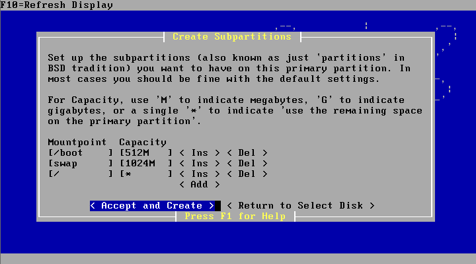
Task: Click the Create Subpartitions dialog title
Action: [231, 36]
